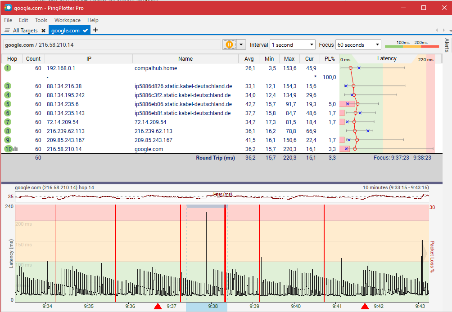Click the IP column header
Image resolution: width=452 pixels, height=312 pixels.
89,59
